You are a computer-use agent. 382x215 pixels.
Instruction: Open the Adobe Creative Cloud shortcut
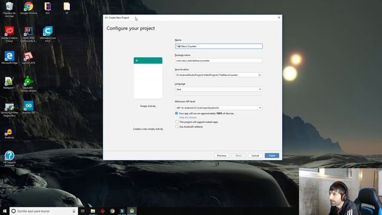10,34
